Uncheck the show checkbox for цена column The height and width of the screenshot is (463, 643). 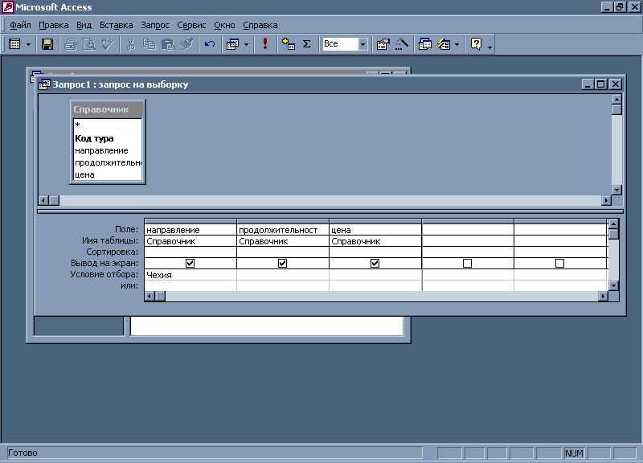tap(375, 264)
